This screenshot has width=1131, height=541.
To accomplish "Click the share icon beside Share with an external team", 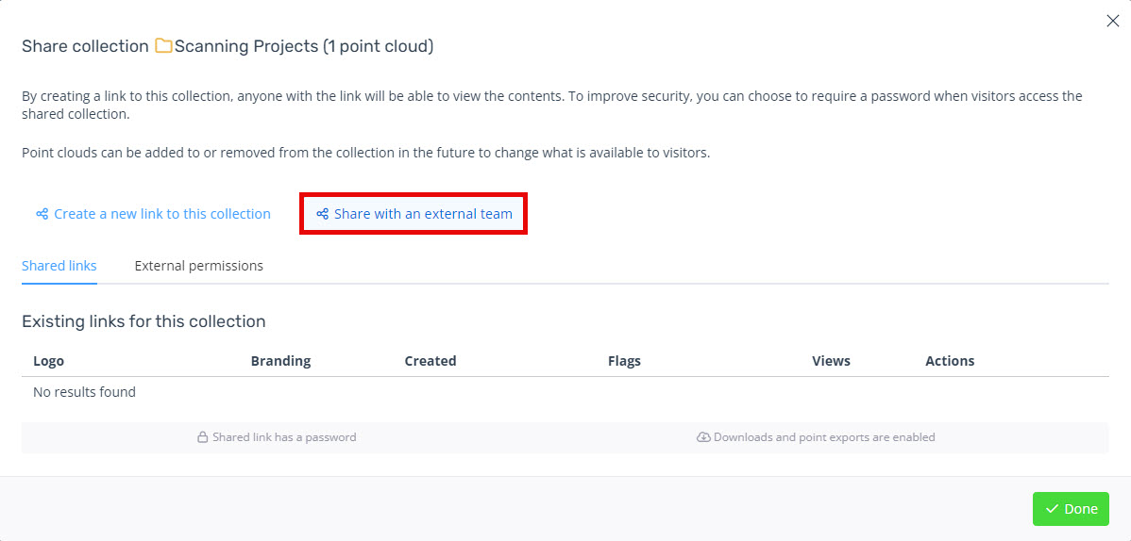I will (323, 214).
